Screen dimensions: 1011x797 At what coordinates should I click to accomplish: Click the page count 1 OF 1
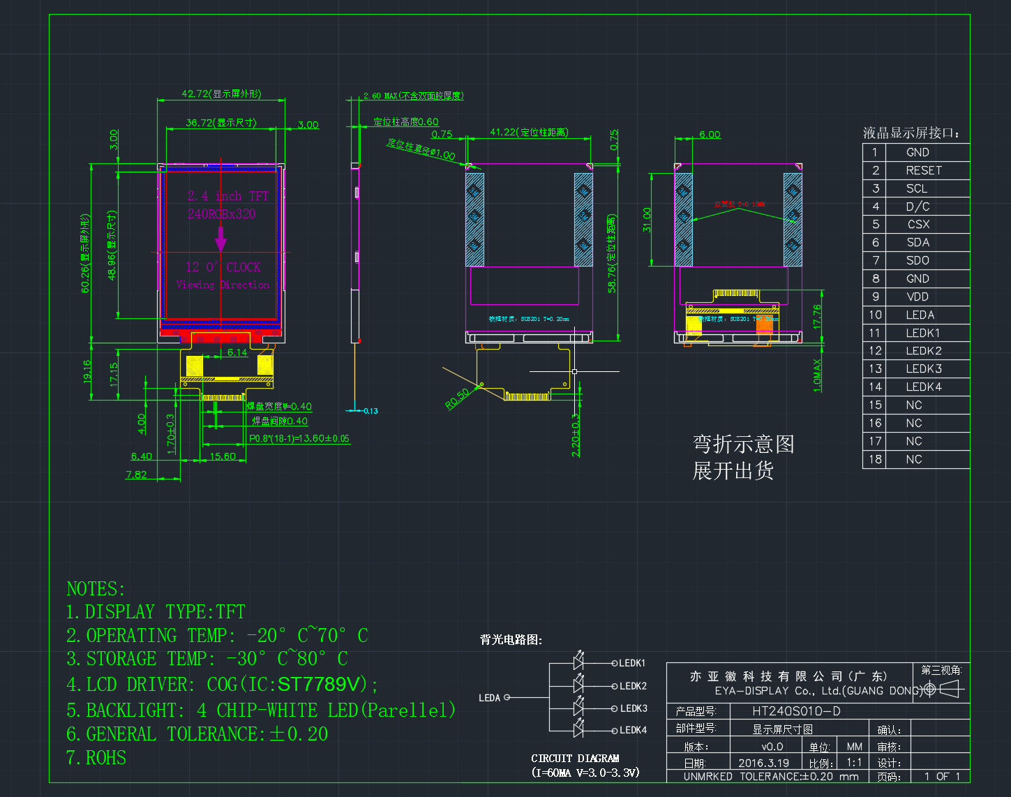click(x=942, y=776)
